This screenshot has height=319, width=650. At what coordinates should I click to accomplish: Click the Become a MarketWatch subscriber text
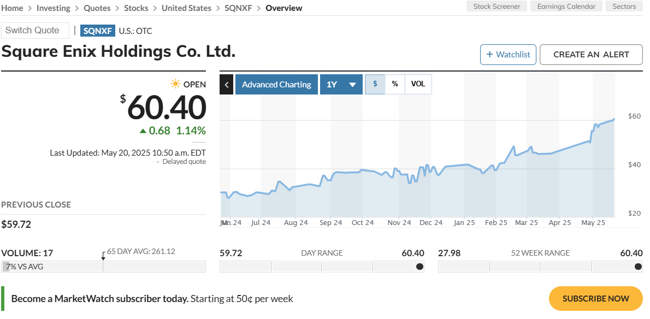(100, 298)
